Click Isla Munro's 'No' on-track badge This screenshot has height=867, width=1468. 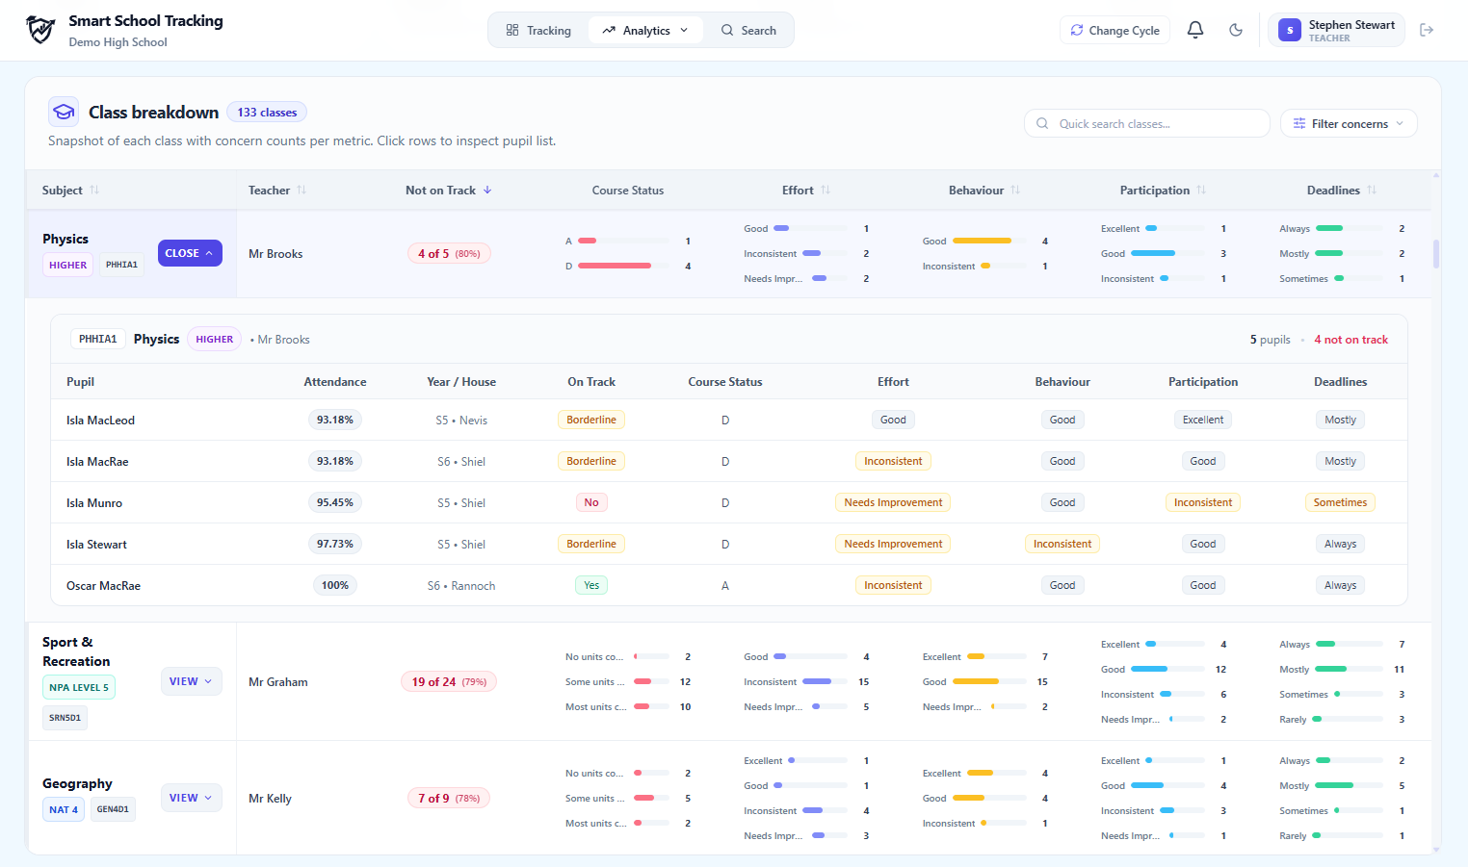591,502
